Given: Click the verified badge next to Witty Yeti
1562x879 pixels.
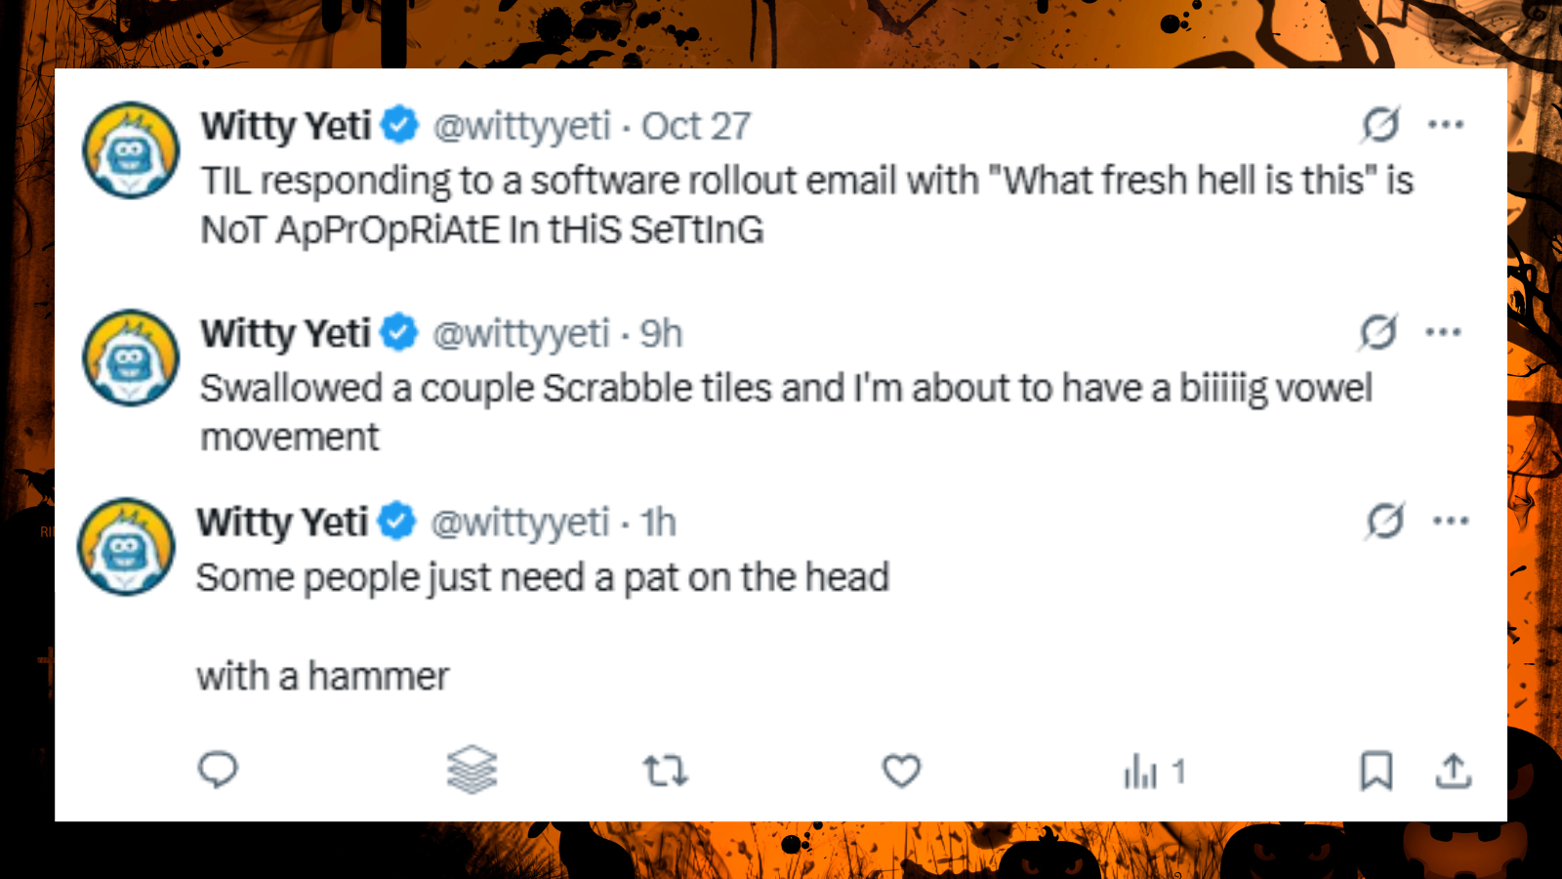Looking at the screenshot, I should (x=397, y=125).
